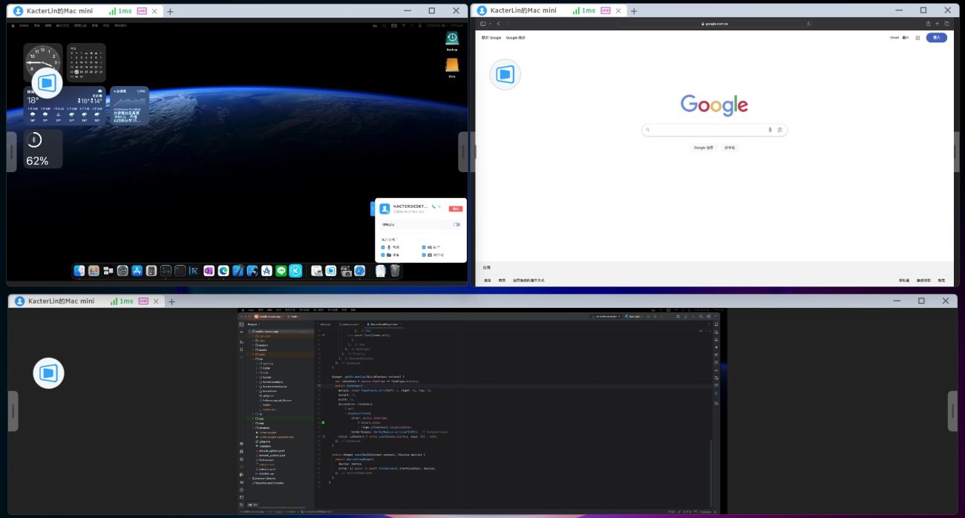Click the red disconnect button in connection panel
The width and height of the screenshot is (965, 518).
pyautogui.click(x=456, y=209)
